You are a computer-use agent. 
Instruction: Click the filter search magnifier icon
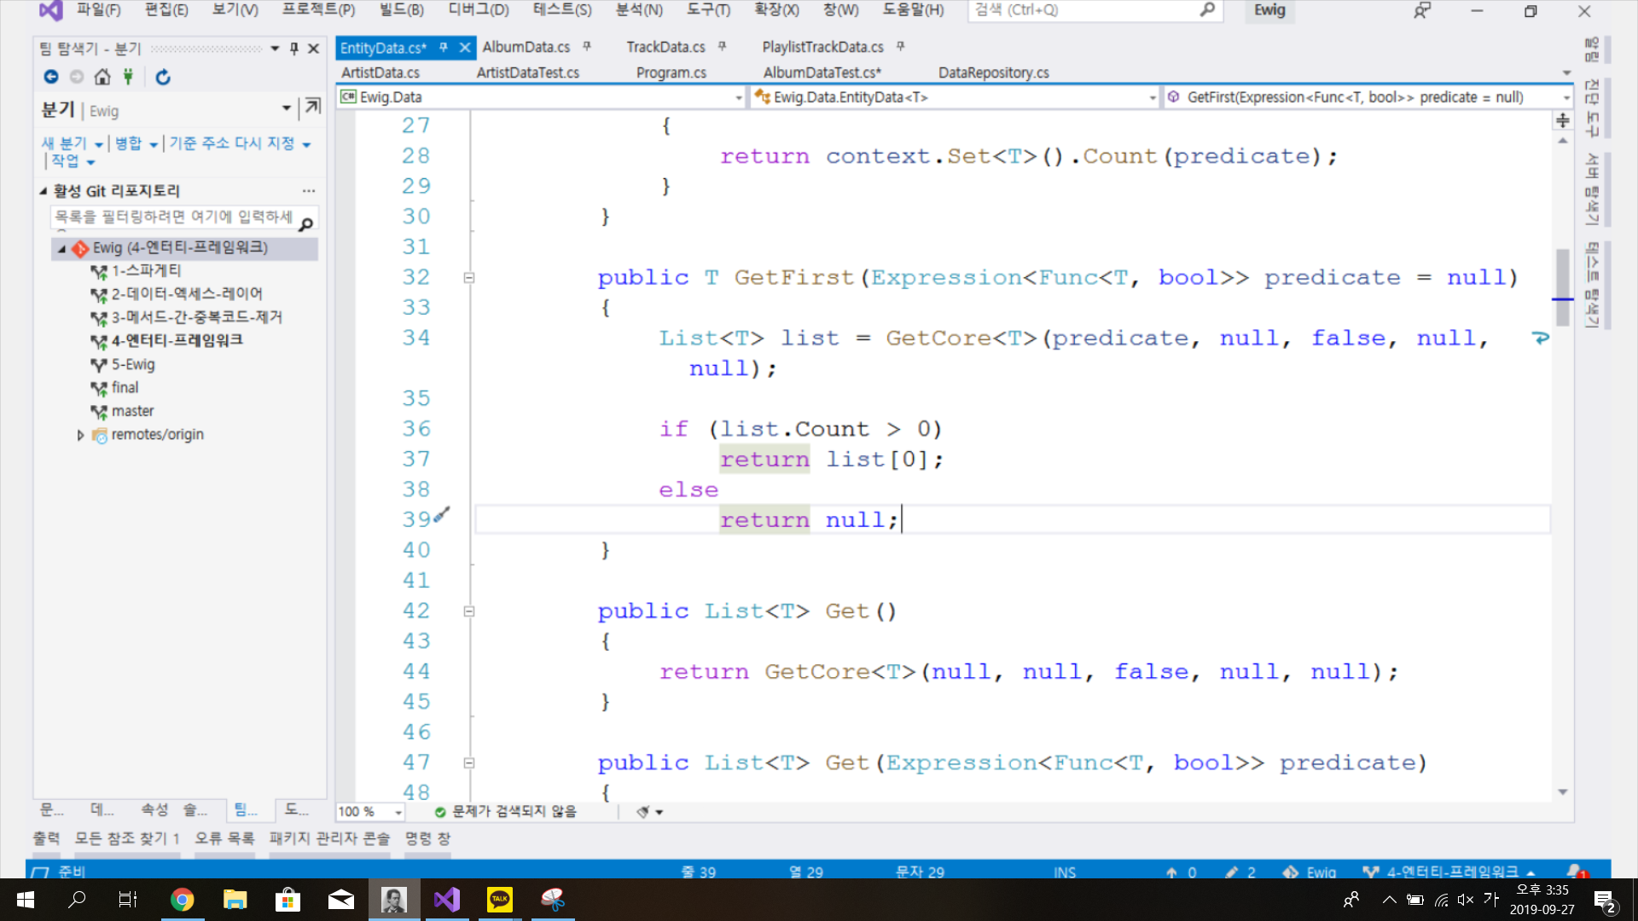(305, 223)
